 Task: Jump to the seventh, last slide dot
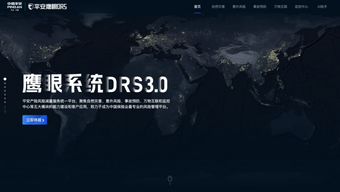5,102
